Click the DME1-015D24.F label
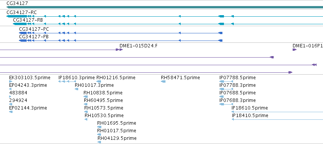This screenshot has height=144, width=323. coord(139,46)
